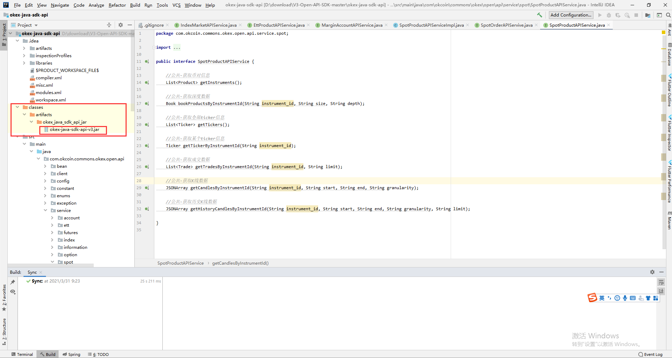Collapse the service package

tap(45, 210)
